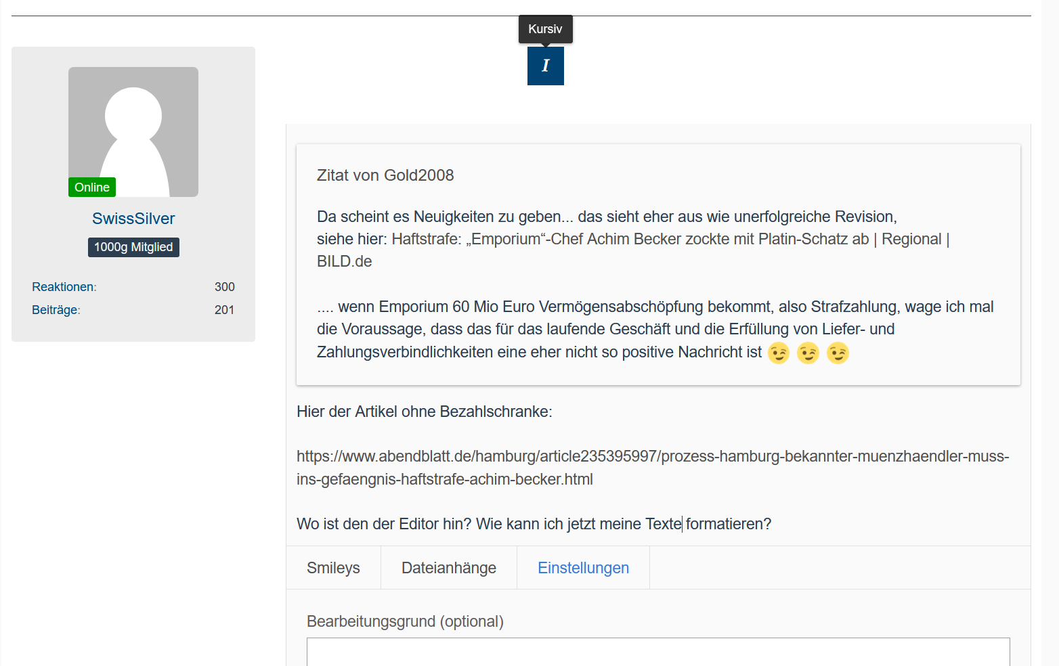Click the second winking smiley in quote
Image resolution: width=1059 pixels, height=666 pixels.
[808, 353]
